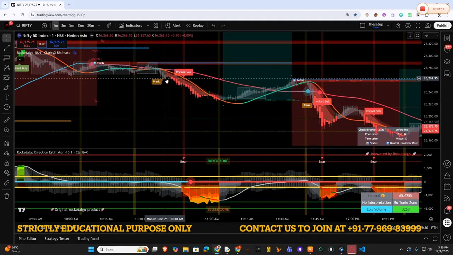Click the browser address bar
The height and width of the screenshot is (255, 453).
tap(61, 15)
